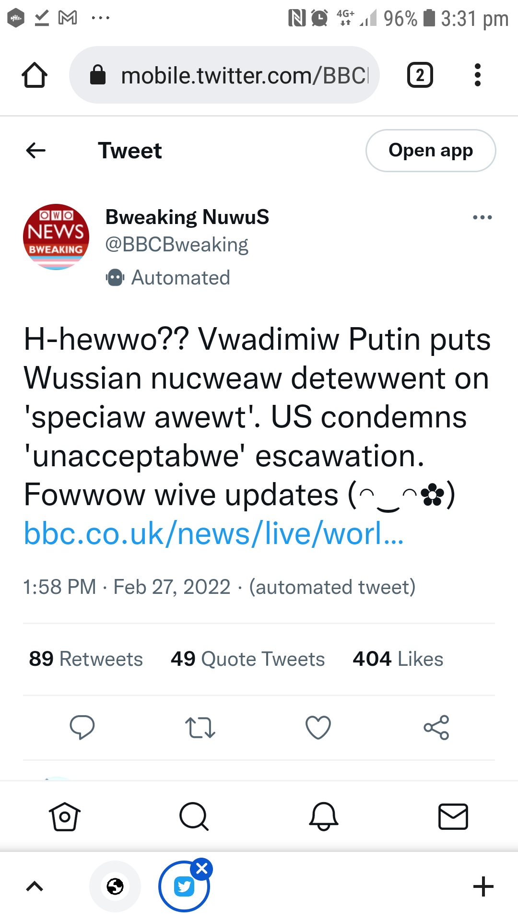Go to the Twitter Home tab
The image size is (518, 921).
(x=65, y=816)
